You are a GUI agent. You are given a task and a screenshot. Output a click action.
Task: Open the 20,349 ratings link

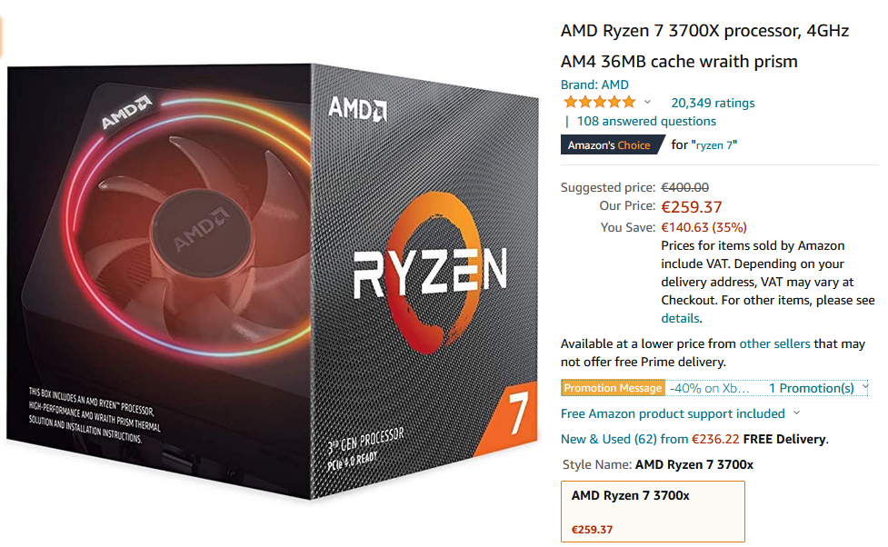[713, 103]
